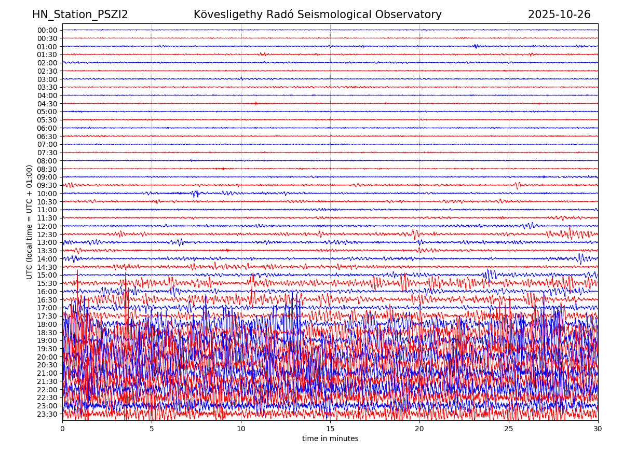Viewport: 623px width, 467px height.
Task: Select the 30 minute x-axis tick
Action: point(598,429)
